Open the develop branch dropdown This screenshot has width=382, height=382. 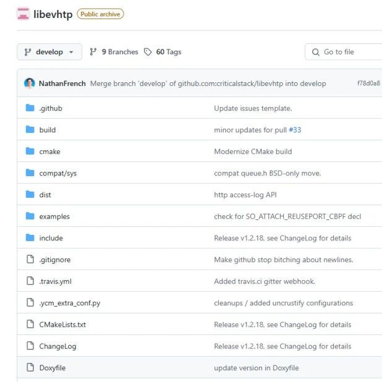[x=49, y=52]
